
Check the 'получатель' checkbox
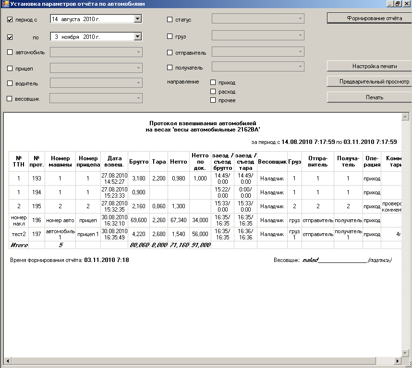pos(170,68)
